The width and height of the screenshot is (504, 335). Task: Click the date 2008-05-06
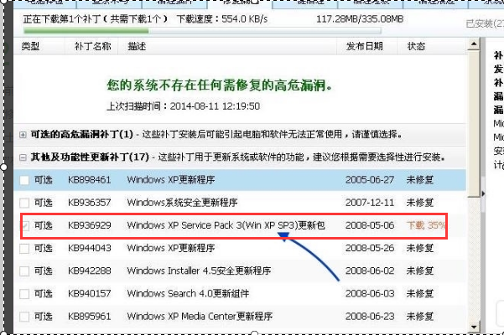pos(370,225)
